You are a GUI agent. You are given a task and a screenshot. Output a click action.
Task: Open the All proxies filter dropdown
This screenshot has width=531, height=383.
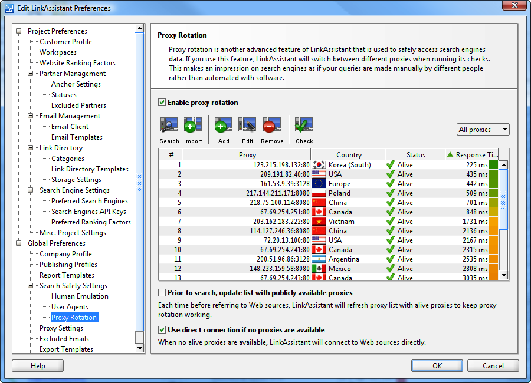pos(483,129)
